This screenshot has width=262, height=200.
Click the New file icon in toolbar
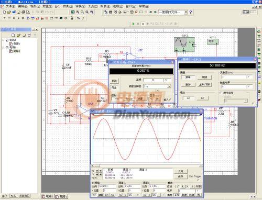point(5,12)
